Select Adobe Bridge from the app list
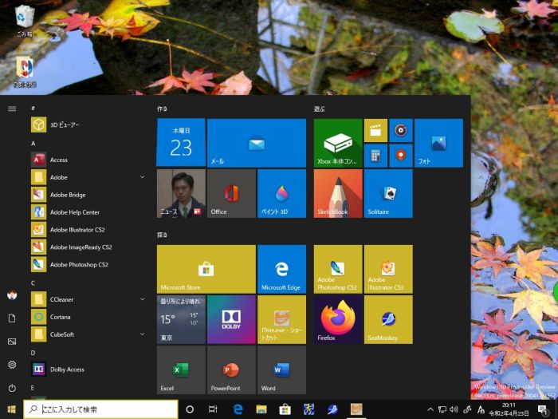 (68, 195)
